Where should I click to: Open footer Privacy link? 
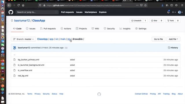(x=38, y=94)
